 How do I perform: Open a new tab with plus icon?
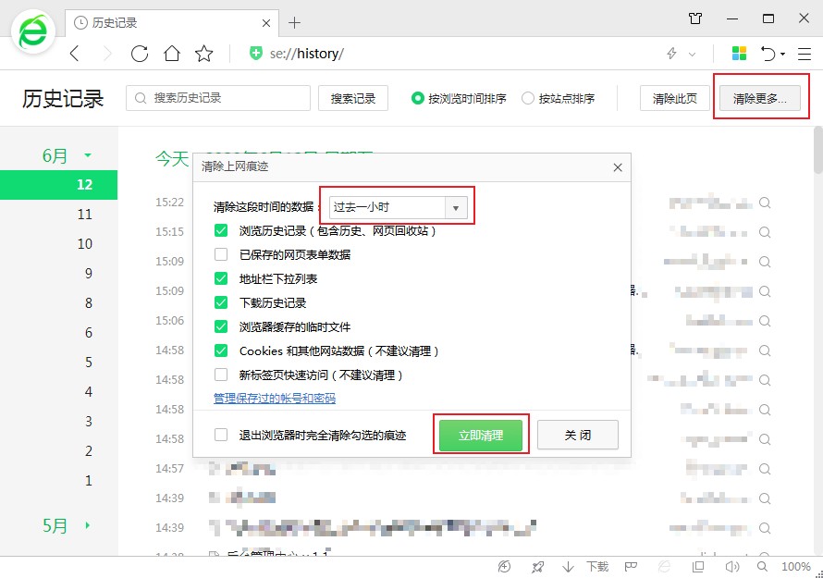pos(294,22)
